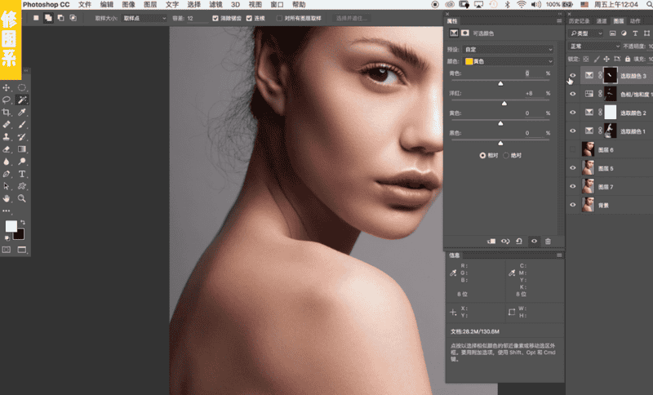Open the 图像 (Image) menu
Image resolution: width=653 pixels, height=395 pixels.
128,5
